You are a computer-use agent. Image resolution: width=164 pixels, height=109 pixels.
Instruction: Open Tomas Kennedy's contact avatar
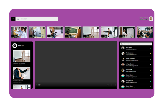coord(123,59)
